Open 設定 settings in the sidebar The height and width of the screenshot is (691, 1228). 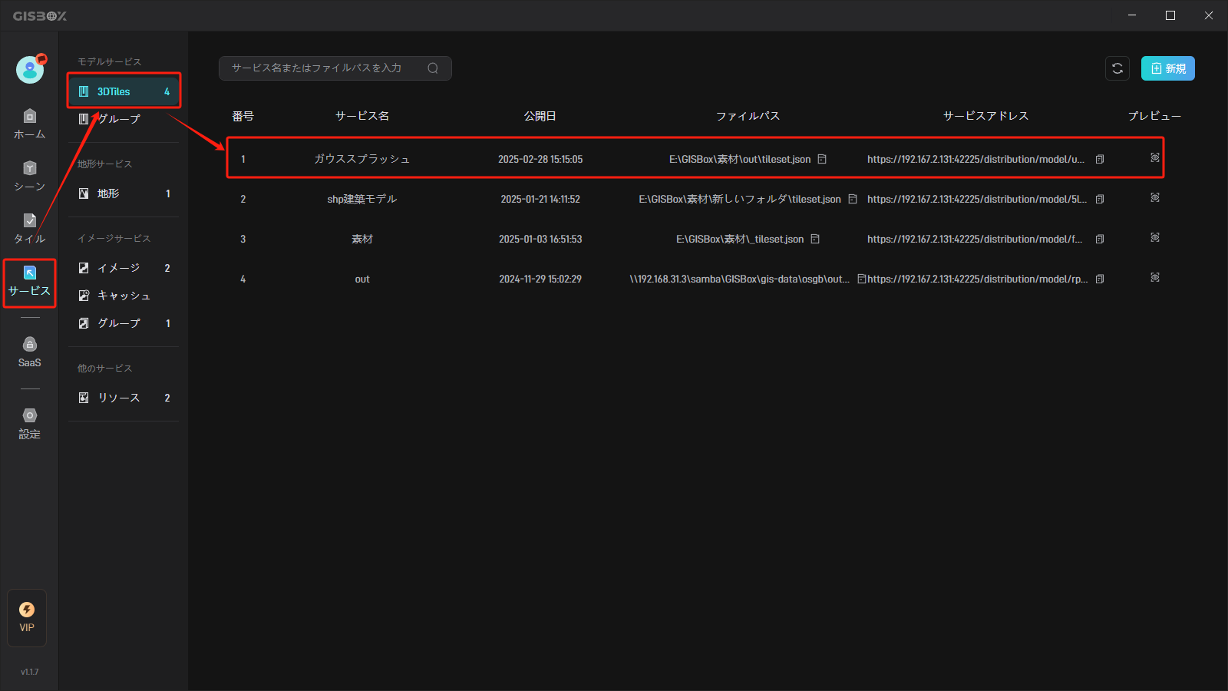pyautogui.click(x=29, y=424)
